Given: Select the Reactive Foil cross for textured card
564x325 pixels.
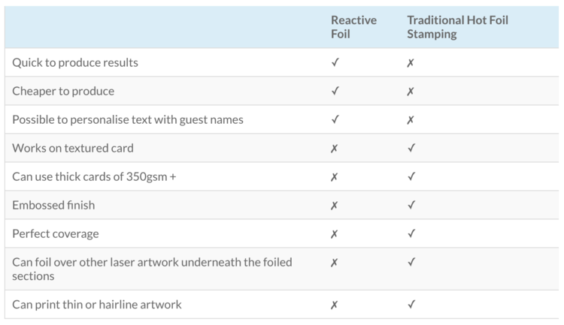Looking at the screenshot, I should tap(335, 149).
